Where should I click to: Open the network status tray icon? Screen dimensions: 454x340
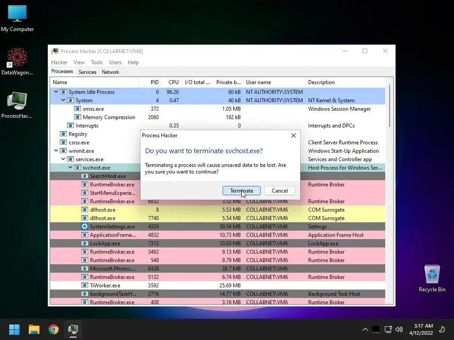pos(388,329)
